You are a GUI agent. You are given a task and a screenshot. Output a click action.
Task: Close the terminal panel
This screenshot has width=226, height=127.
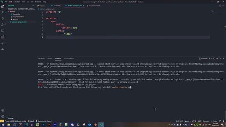point(223,59)
